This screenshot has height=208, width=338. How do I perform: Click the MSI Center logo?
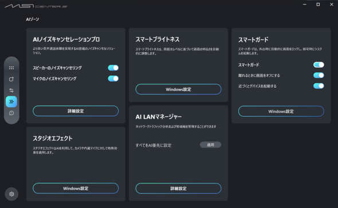[36, 6]
